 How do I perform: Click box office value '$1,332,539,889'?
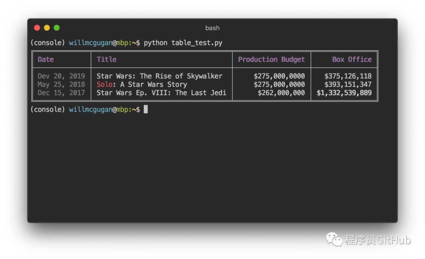click(x=344, y=93)
